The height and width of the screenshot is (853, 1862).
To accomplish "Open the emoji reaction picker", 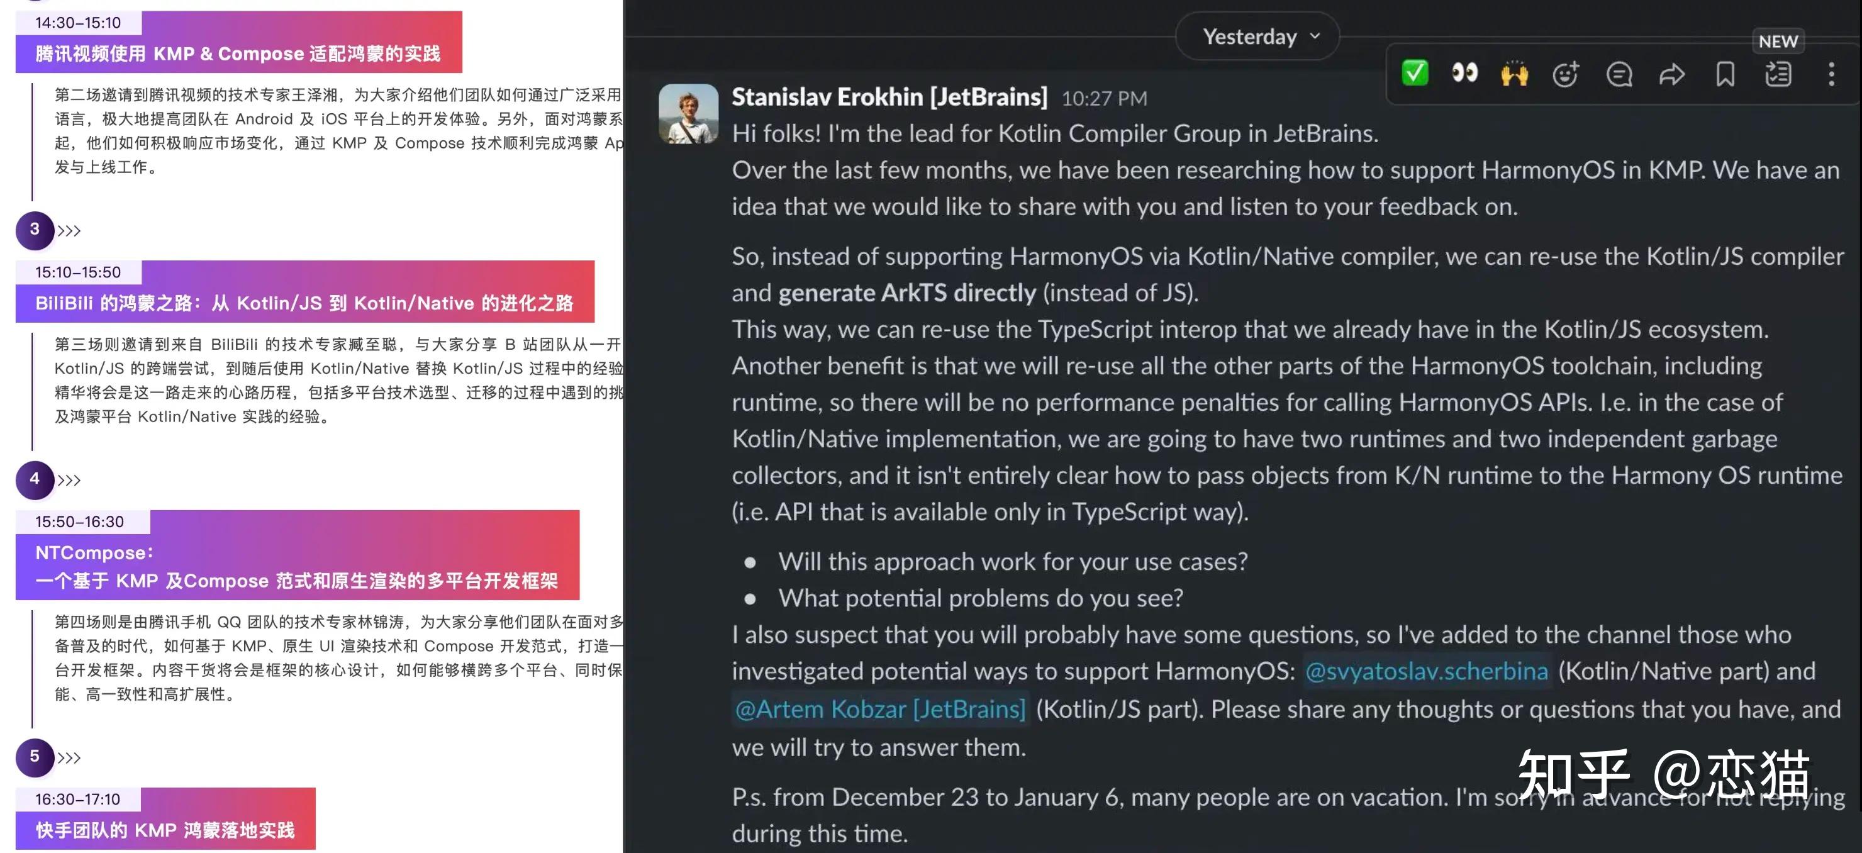I will point(1566,72).
